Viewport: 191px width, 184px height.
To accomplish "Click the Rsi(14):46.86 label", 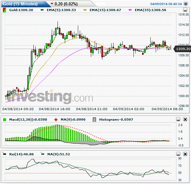I will pos(21,154).
